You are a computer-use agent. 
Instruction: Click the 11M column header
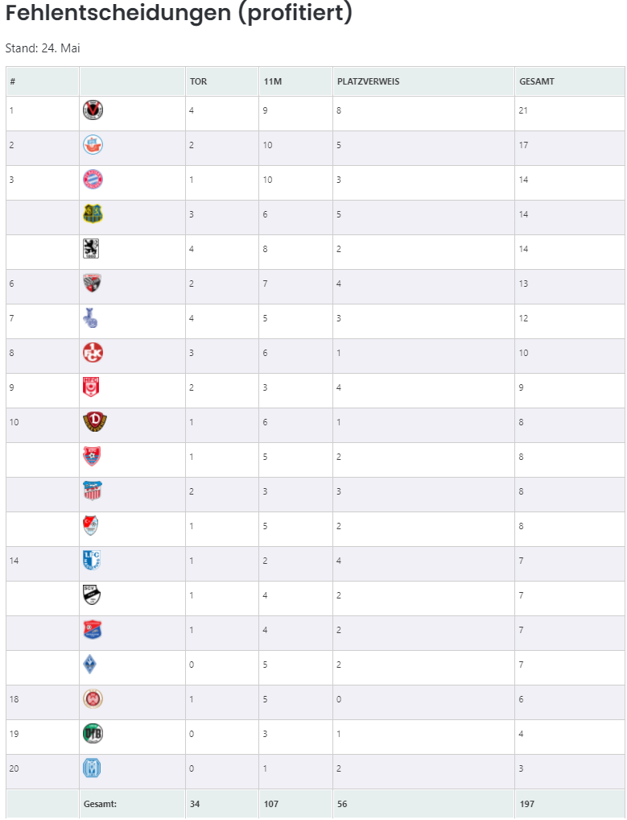[x=272, y=81]
